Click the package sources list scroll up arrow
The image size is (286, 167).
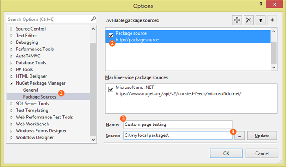(274, 31)
